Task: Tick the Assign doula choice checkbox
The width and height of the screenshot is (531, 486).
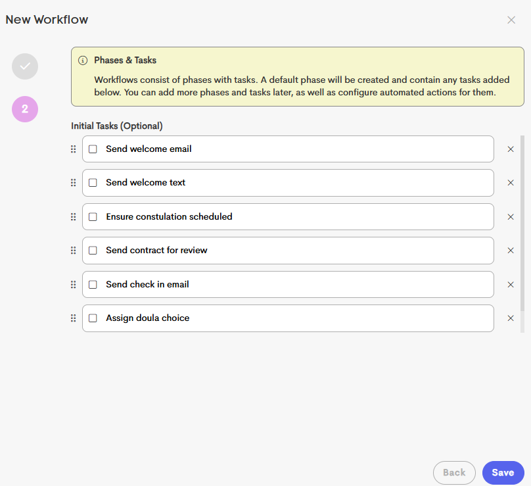Action: (x=93, y=318)
